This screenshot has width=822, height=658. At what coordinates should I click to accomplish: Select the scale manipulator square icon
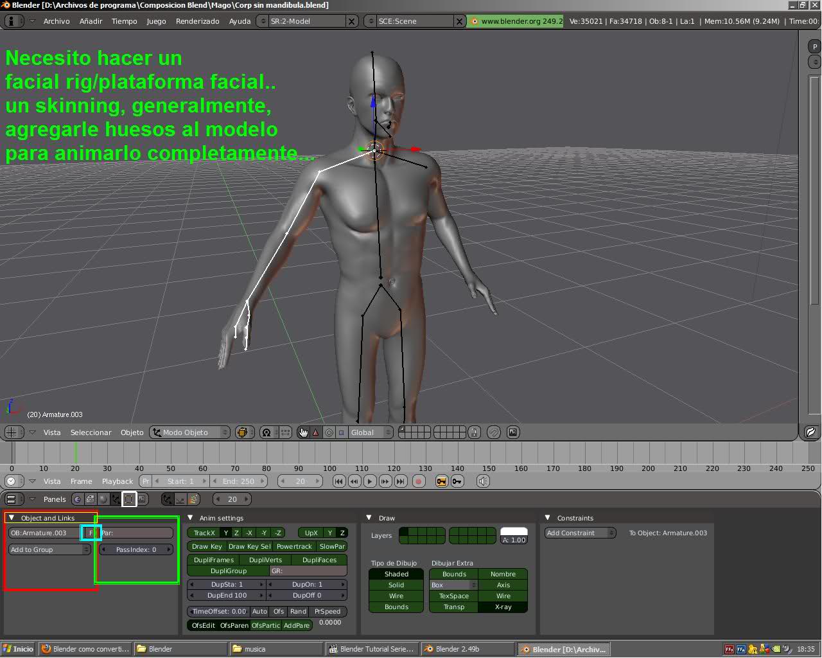341,432
